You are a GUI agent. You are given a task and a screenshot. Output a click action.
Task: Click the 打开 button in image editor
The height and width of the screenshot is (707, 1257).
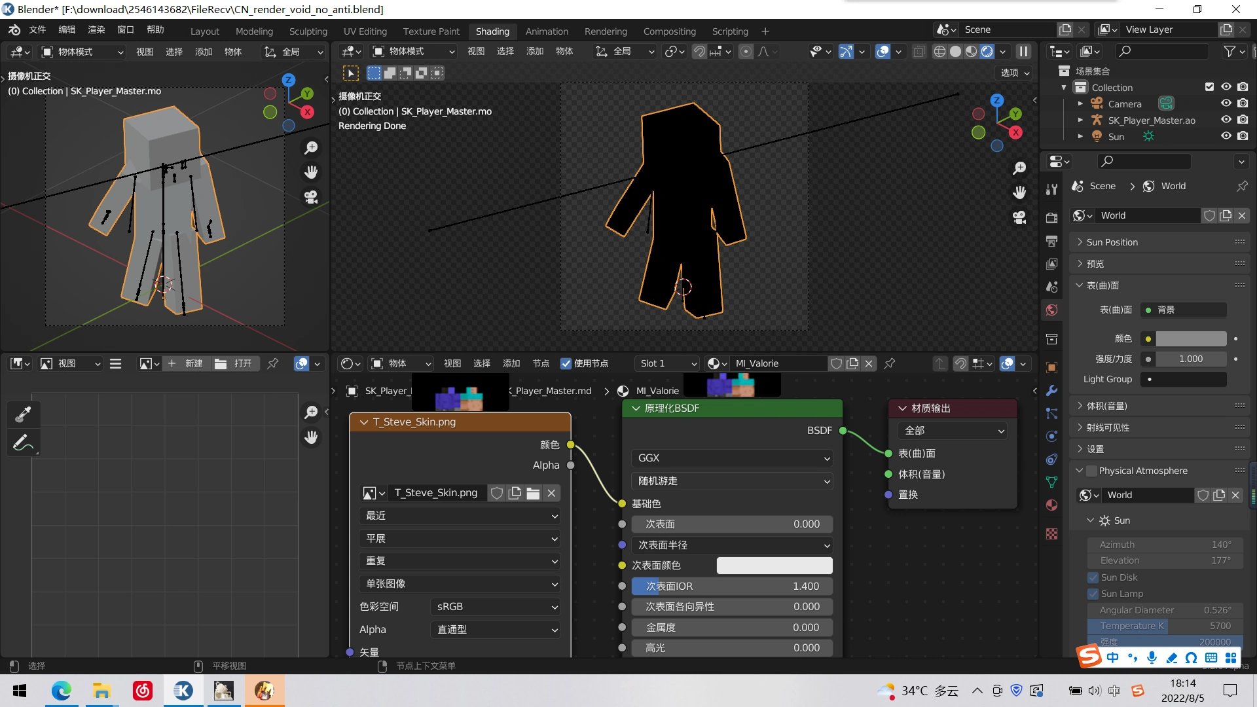[235, 363]
